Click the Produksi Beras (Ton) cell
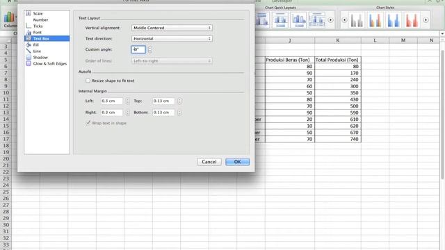 [290, 60]
